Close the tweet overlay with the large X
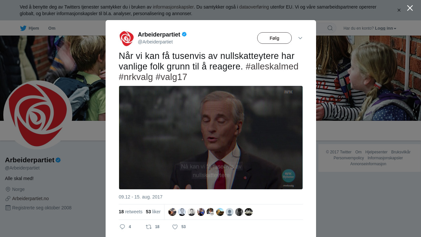421x237 pixels. tap(410, 8)
